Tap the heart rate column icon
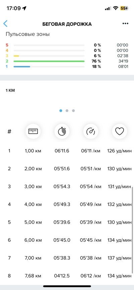Screen dimensions: 134x290 click(120, 131)
